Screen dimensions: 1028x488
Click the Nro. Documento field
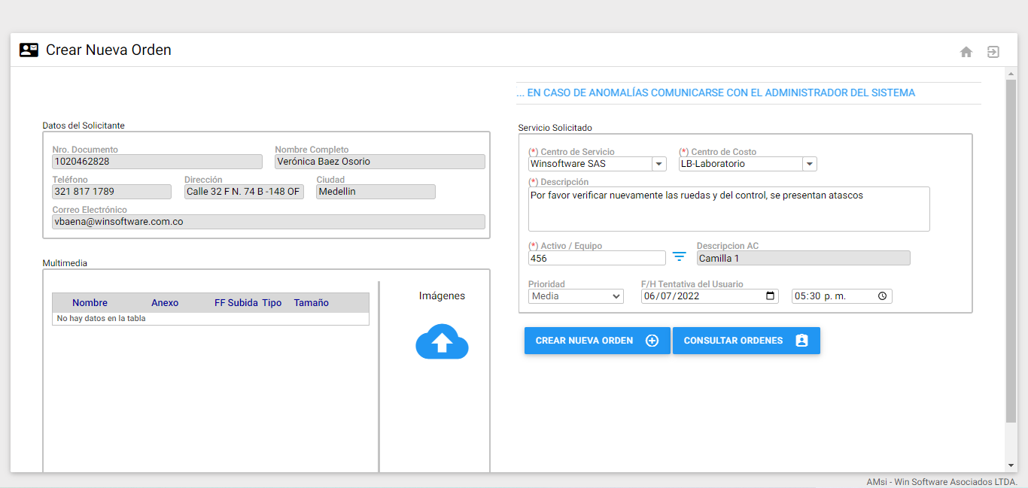tap(157, 162)
